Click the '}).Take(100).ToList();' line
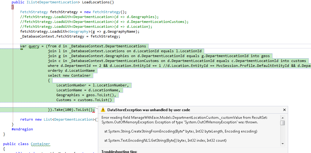The height and width of the screenshot is (153, 311). click(71, 110)
